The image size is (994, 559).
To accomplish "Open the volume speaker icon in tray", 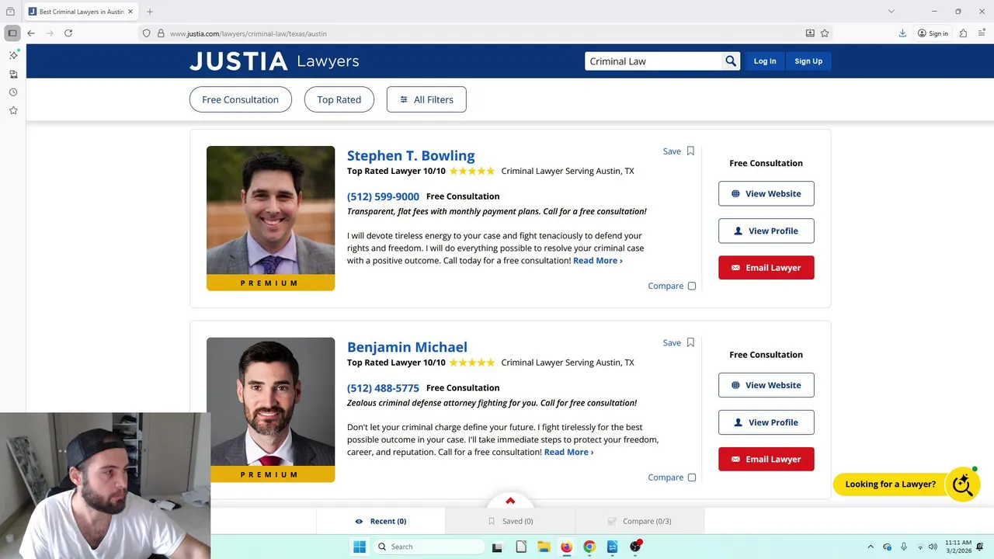I will coord(932,547).
